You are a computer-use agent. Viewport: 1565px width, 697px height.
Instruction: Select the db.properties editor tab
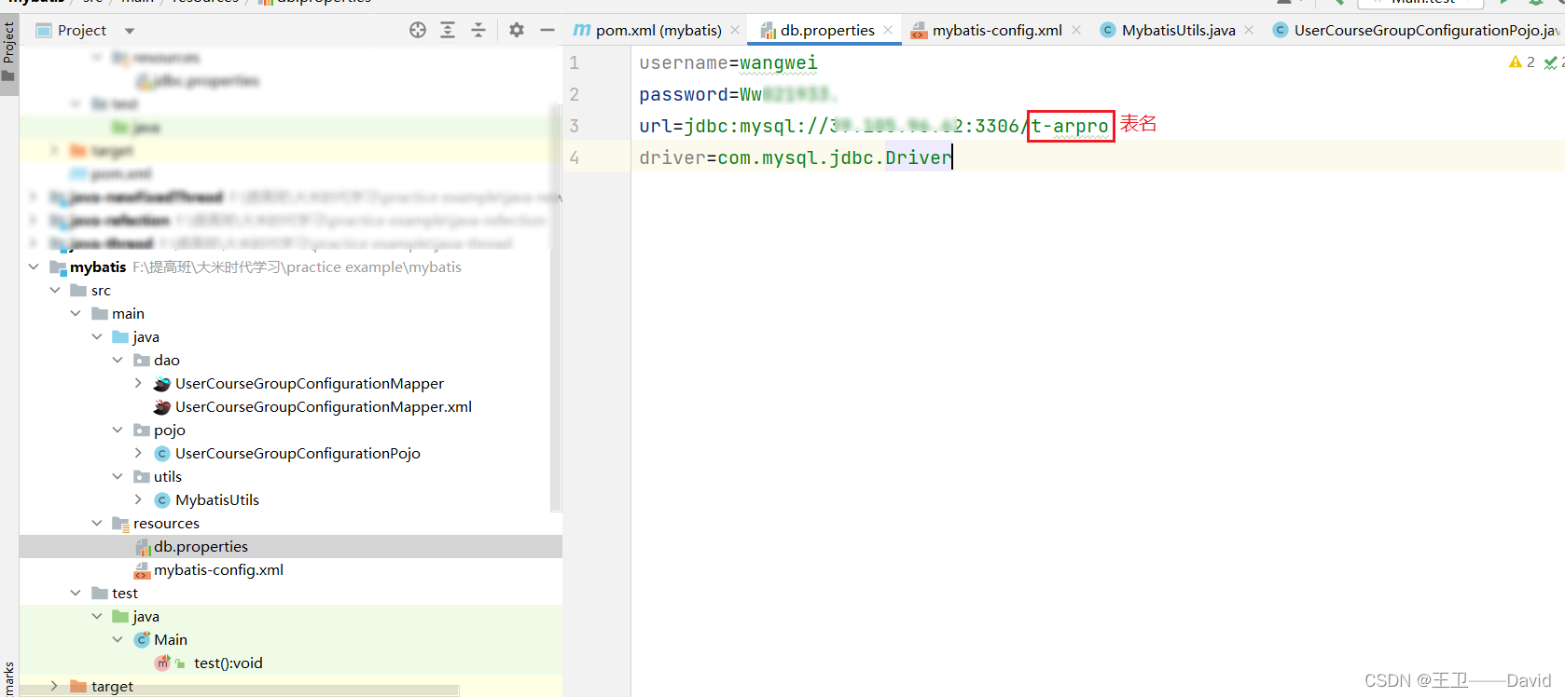click(x=827, y=30)
